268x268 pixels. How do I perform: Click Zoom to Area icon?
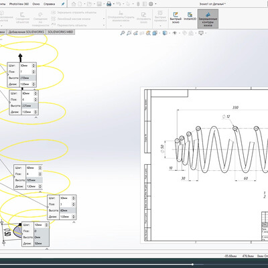tap(129, 33)
